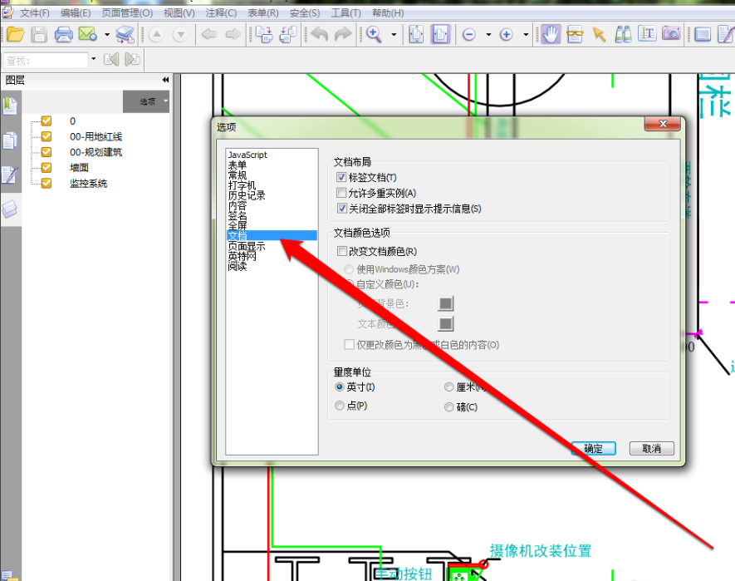Uncheck 标签文档(T) option
Viewport: 735px width, 581px height.
tap(341, 177)
